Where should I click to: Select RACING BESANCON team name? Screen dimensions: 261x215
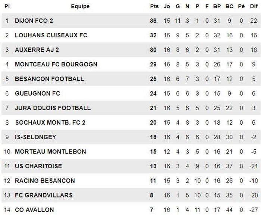coord(45,181)
